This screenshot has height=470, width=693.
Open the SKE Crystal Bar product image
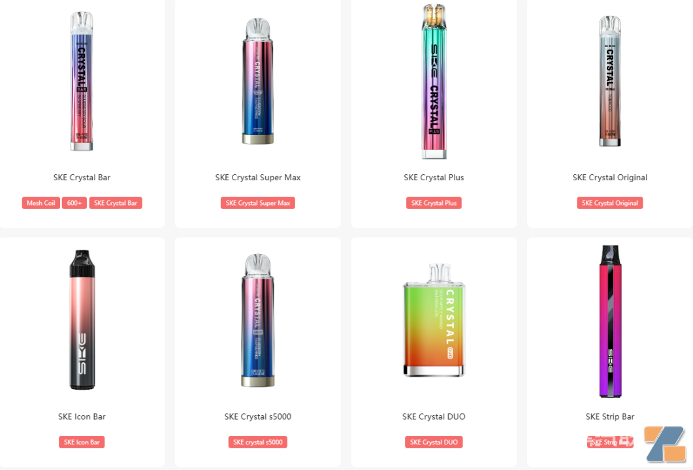(82, 81)
